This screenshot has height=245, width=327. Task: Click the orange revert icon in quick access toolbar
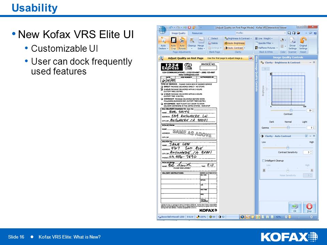point(194,28)
